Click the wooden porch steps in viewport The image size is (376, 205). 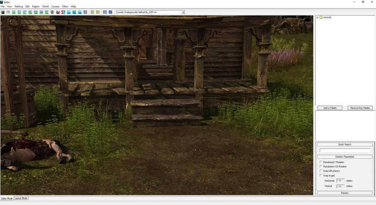click(x=167, y=112)
